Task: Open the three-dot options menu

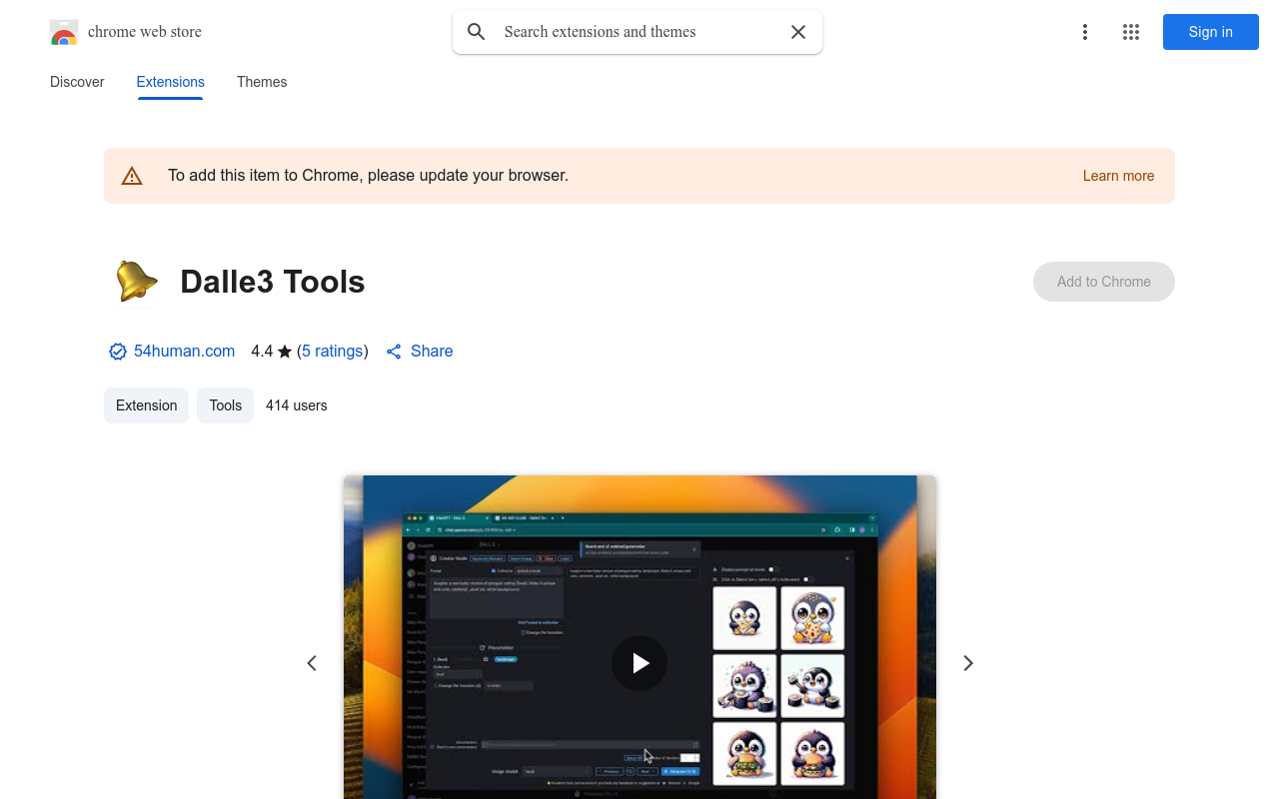Action: (x=1085, y=32)
